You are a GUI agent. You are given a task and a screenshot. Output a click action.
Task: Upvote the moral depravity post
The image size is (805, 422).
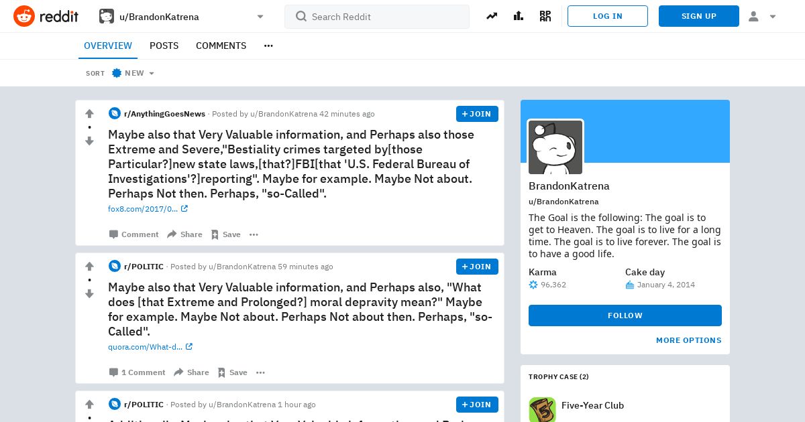(x=89, y=266)
